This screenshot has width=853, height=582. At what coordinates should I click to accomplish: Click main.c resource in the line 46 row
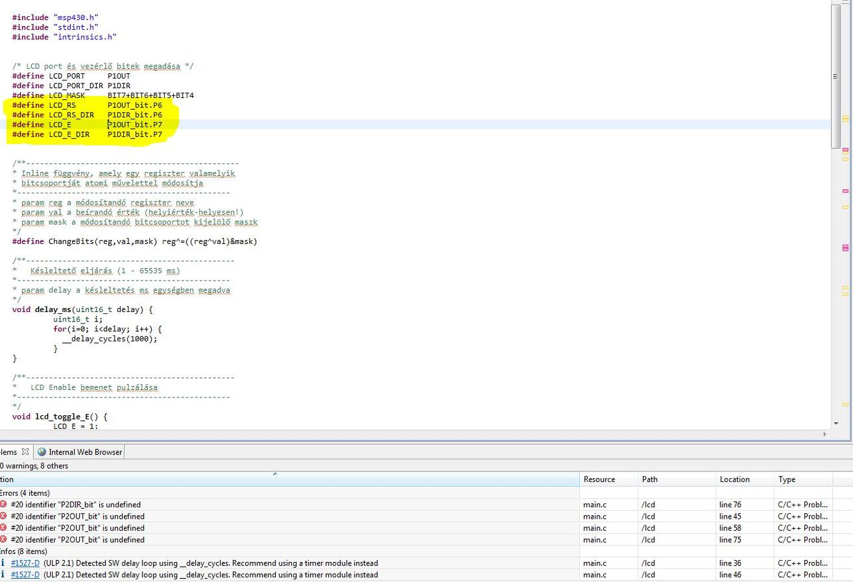pos(595,575)
